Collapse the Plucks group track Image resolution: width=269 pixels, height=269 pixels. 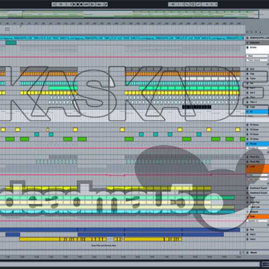247,144
